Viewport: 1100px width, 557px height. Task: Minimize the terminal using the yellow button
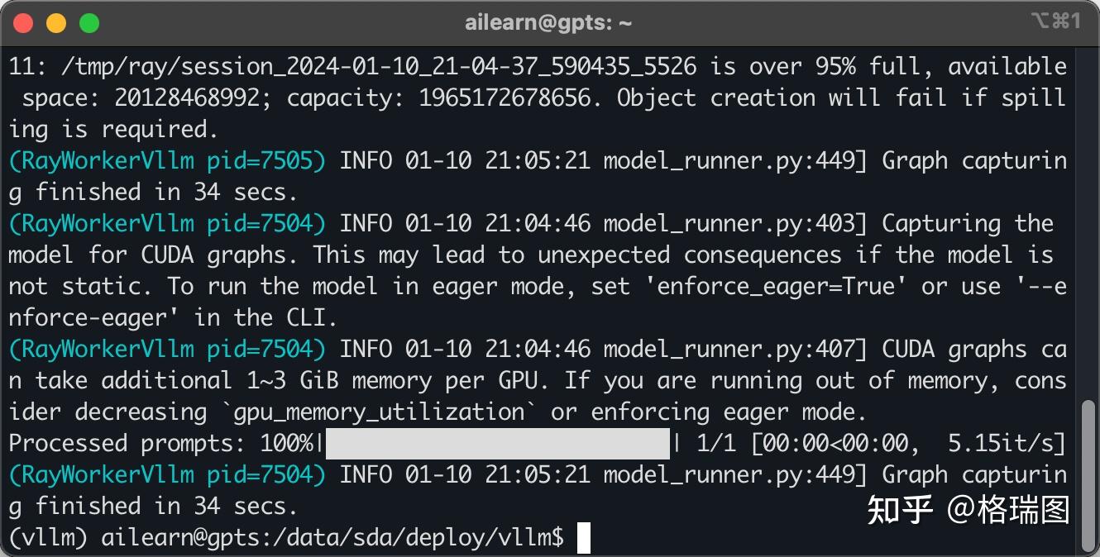tap(56, 23)
